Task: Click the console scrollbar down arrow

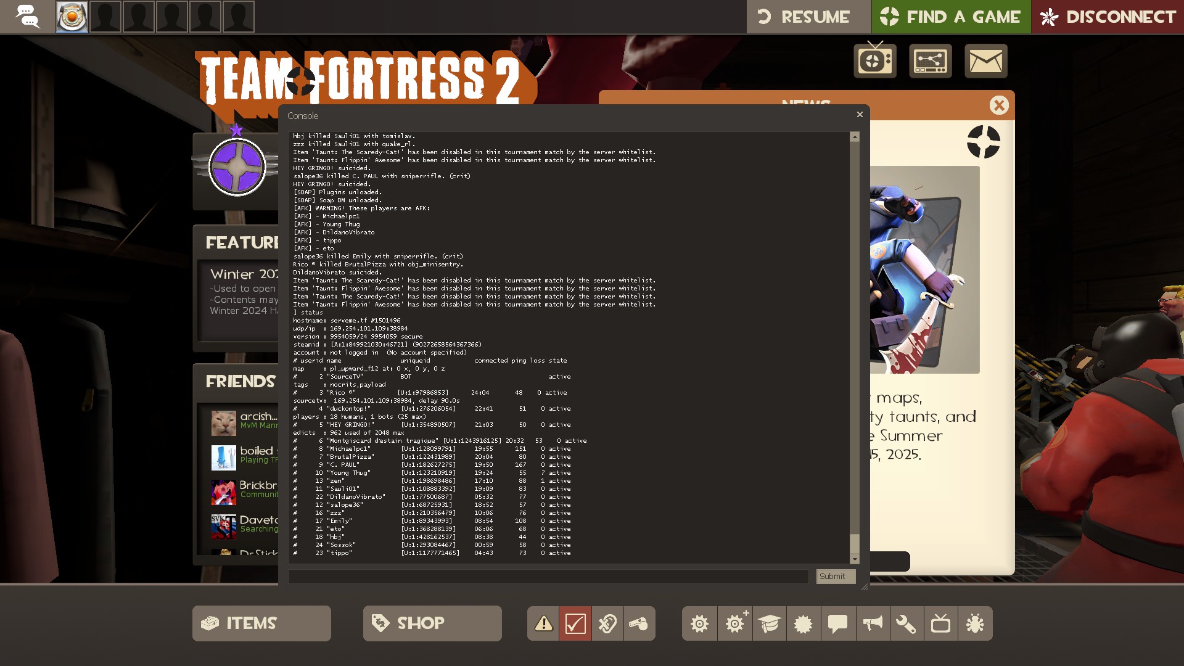Action: (x=855, y=559)
